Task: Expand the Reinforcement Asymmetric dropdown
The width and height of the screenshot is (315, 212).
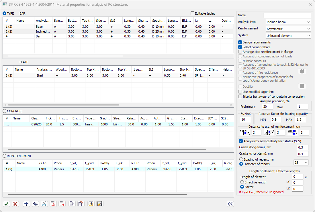Action: pyautogui.click(x=288, y=29)
